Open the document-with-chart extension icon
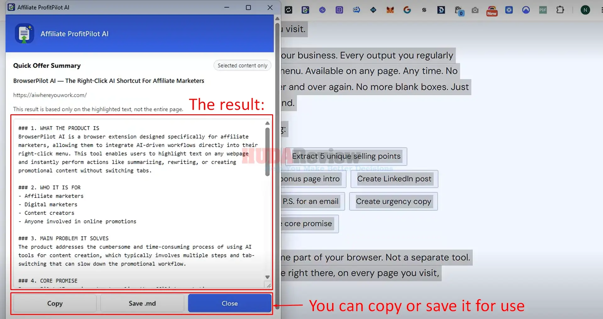Viewport: 603px width, 319px height. click(x=305, y=10)
